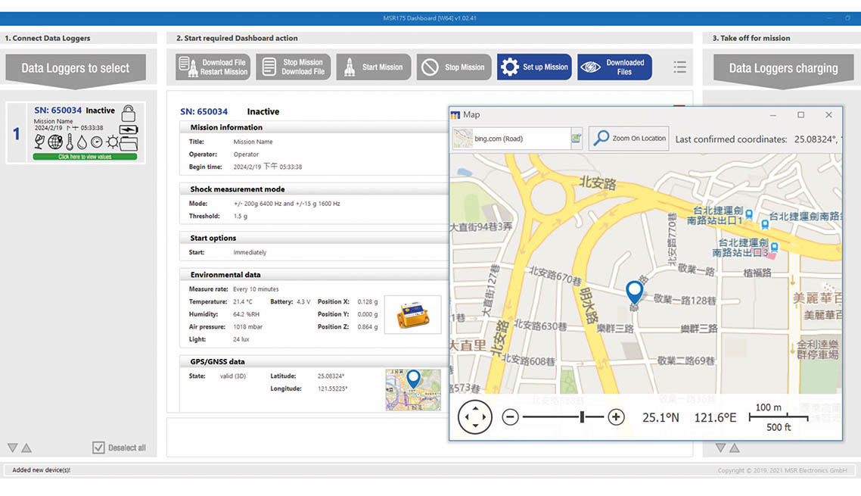Click the Stop Mission button
Viewport: 861px width, 496px height.
coord(453,67)
